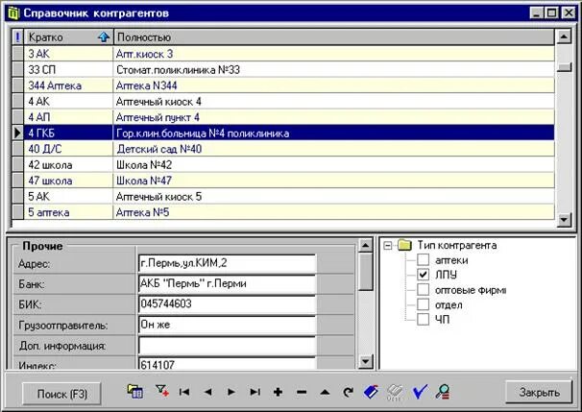582x412 pixels.
Task: Click the Банк input field
Action: click(x=228, y=284)
